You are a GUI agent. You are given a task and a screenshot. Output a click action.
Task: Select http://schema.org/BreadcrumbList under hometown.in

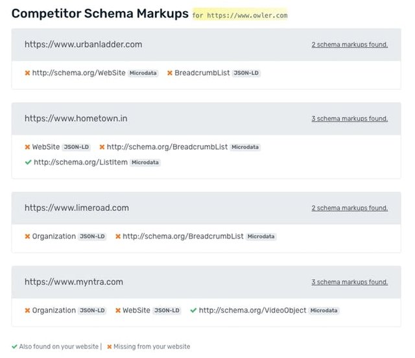tap(167, 147)
